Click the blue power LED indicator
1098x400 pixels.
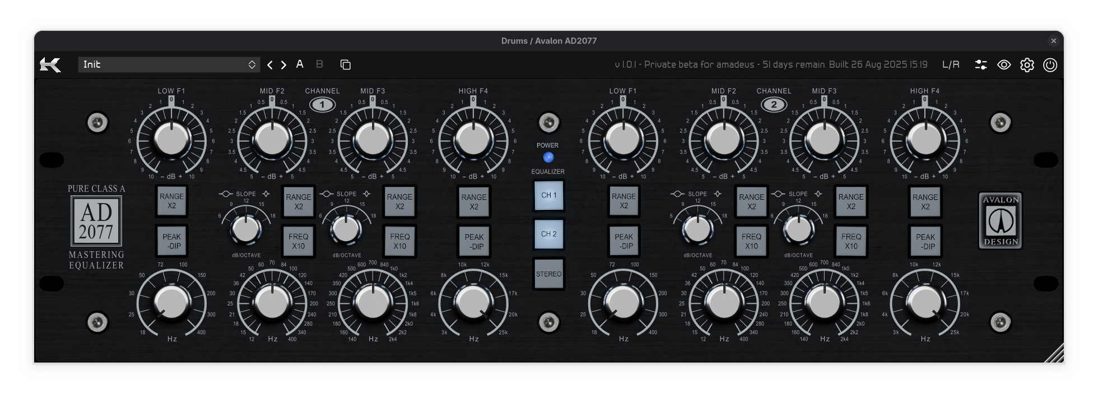coord(548,157)
